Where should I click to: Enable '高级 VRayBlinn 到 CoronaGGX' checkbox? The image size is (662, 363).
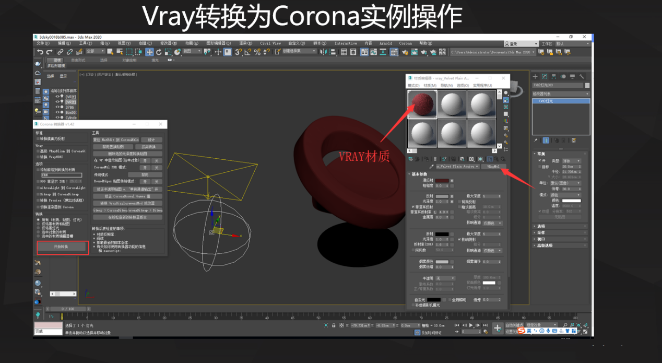point(38,151)
